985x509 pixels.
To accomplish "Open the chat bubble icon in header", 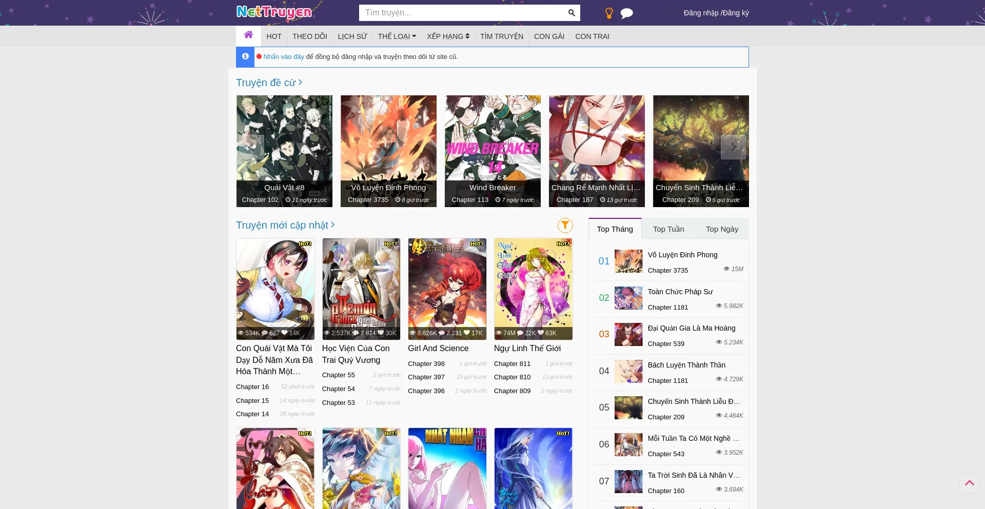I will (626, 13).
